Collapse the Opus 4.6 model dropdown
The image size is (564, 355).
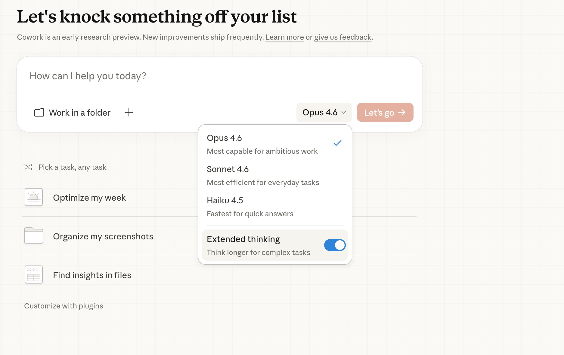click(324, 112)
